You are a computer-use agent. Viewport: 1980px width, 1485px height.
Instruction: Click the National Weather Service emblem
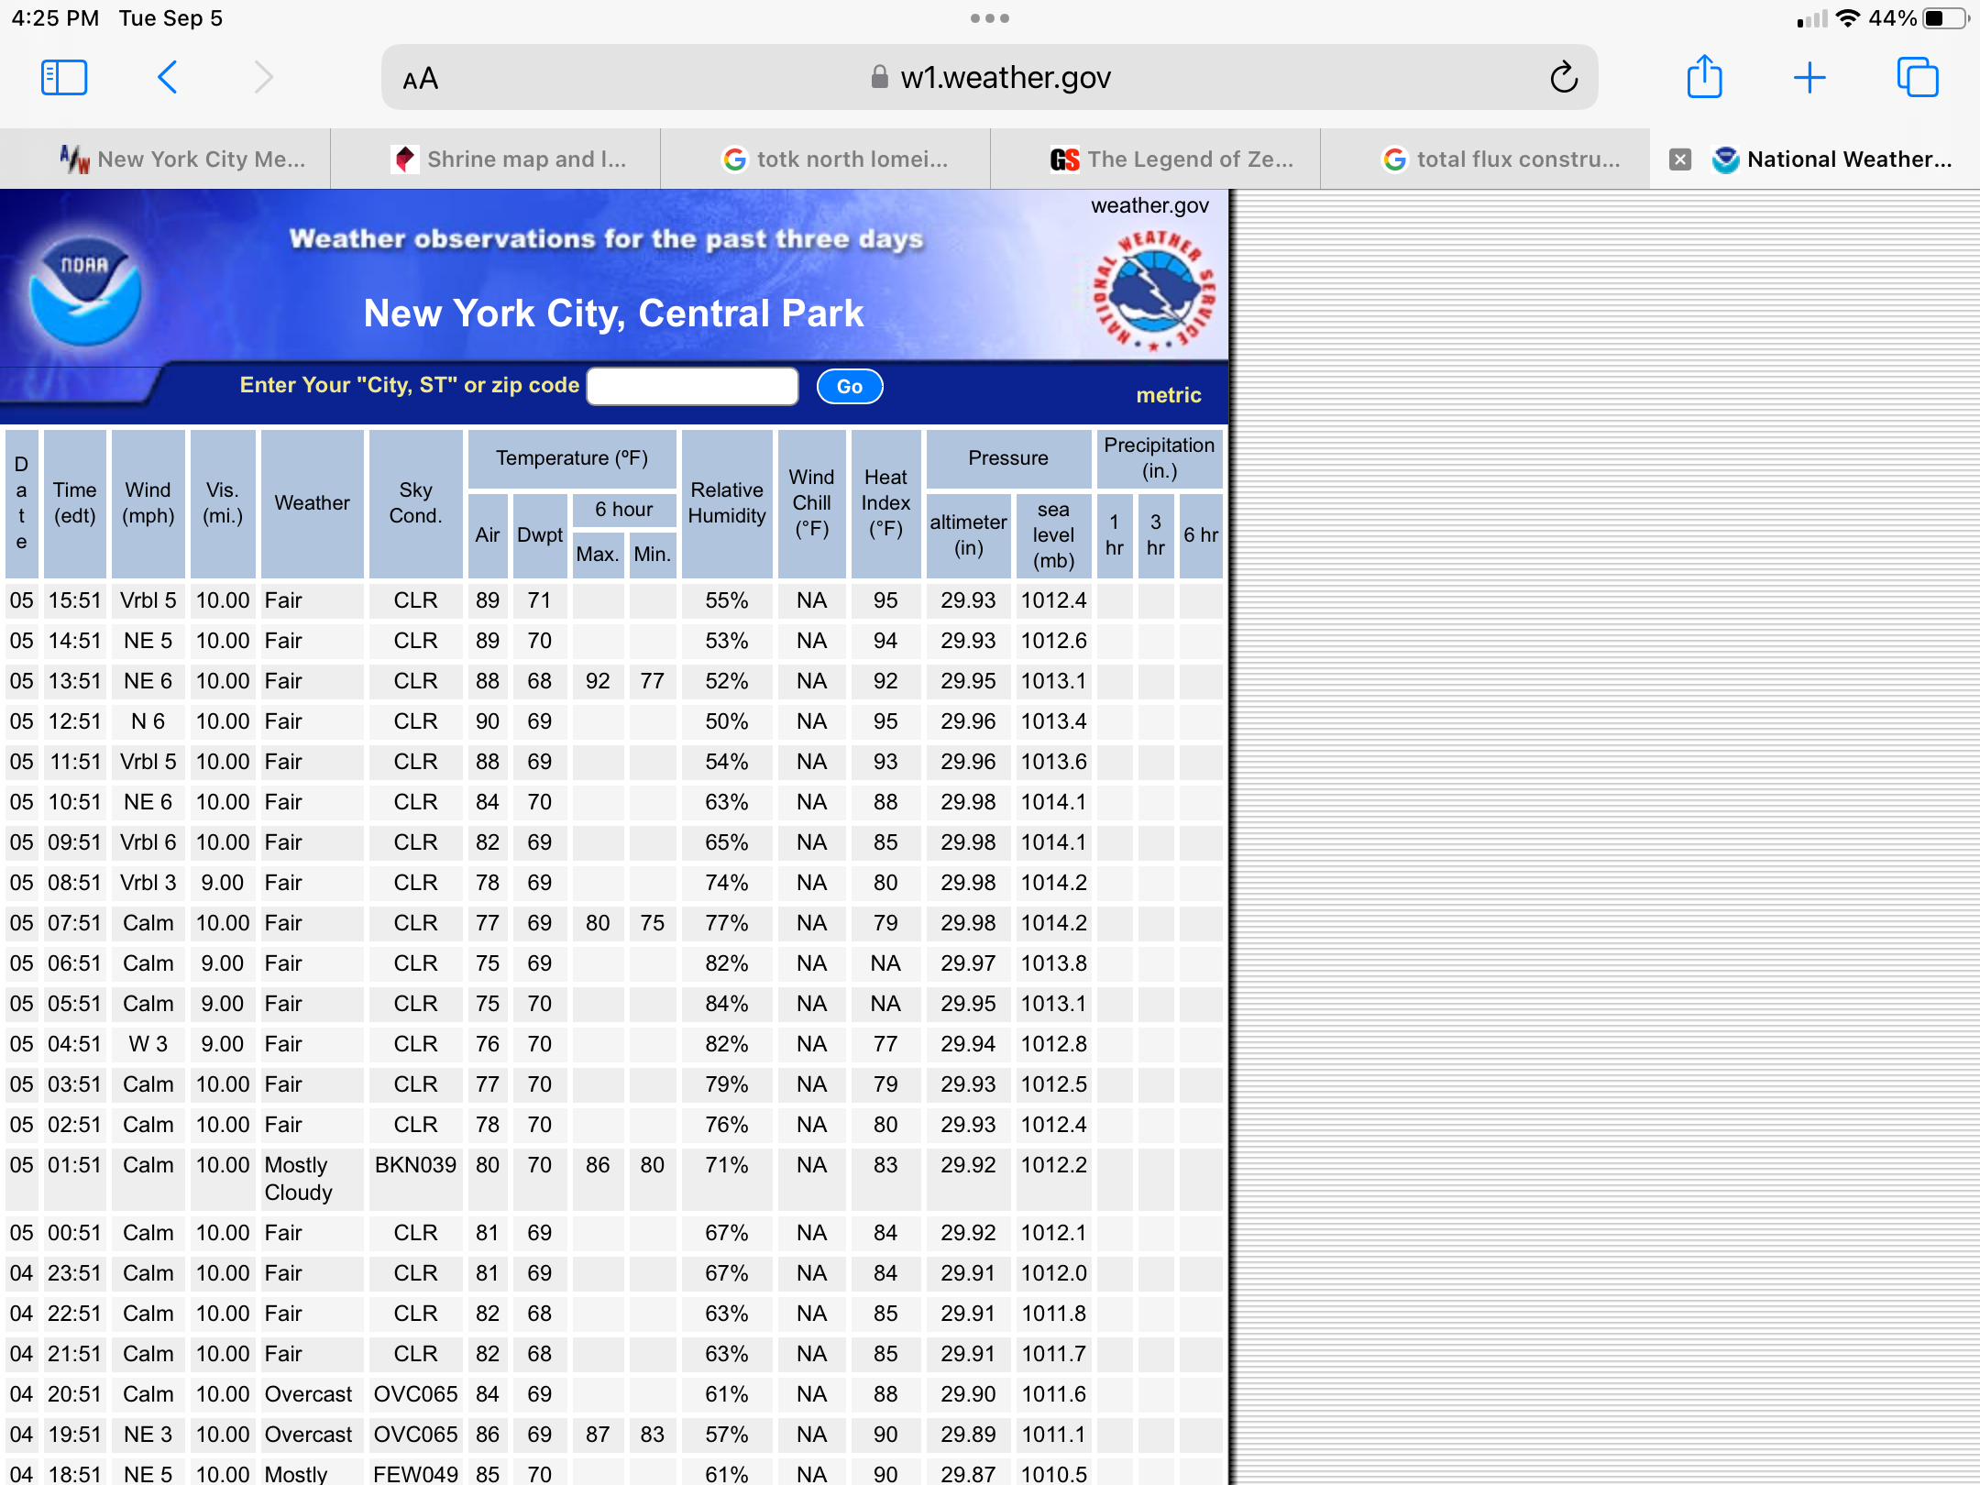(x=1155, y=291)
